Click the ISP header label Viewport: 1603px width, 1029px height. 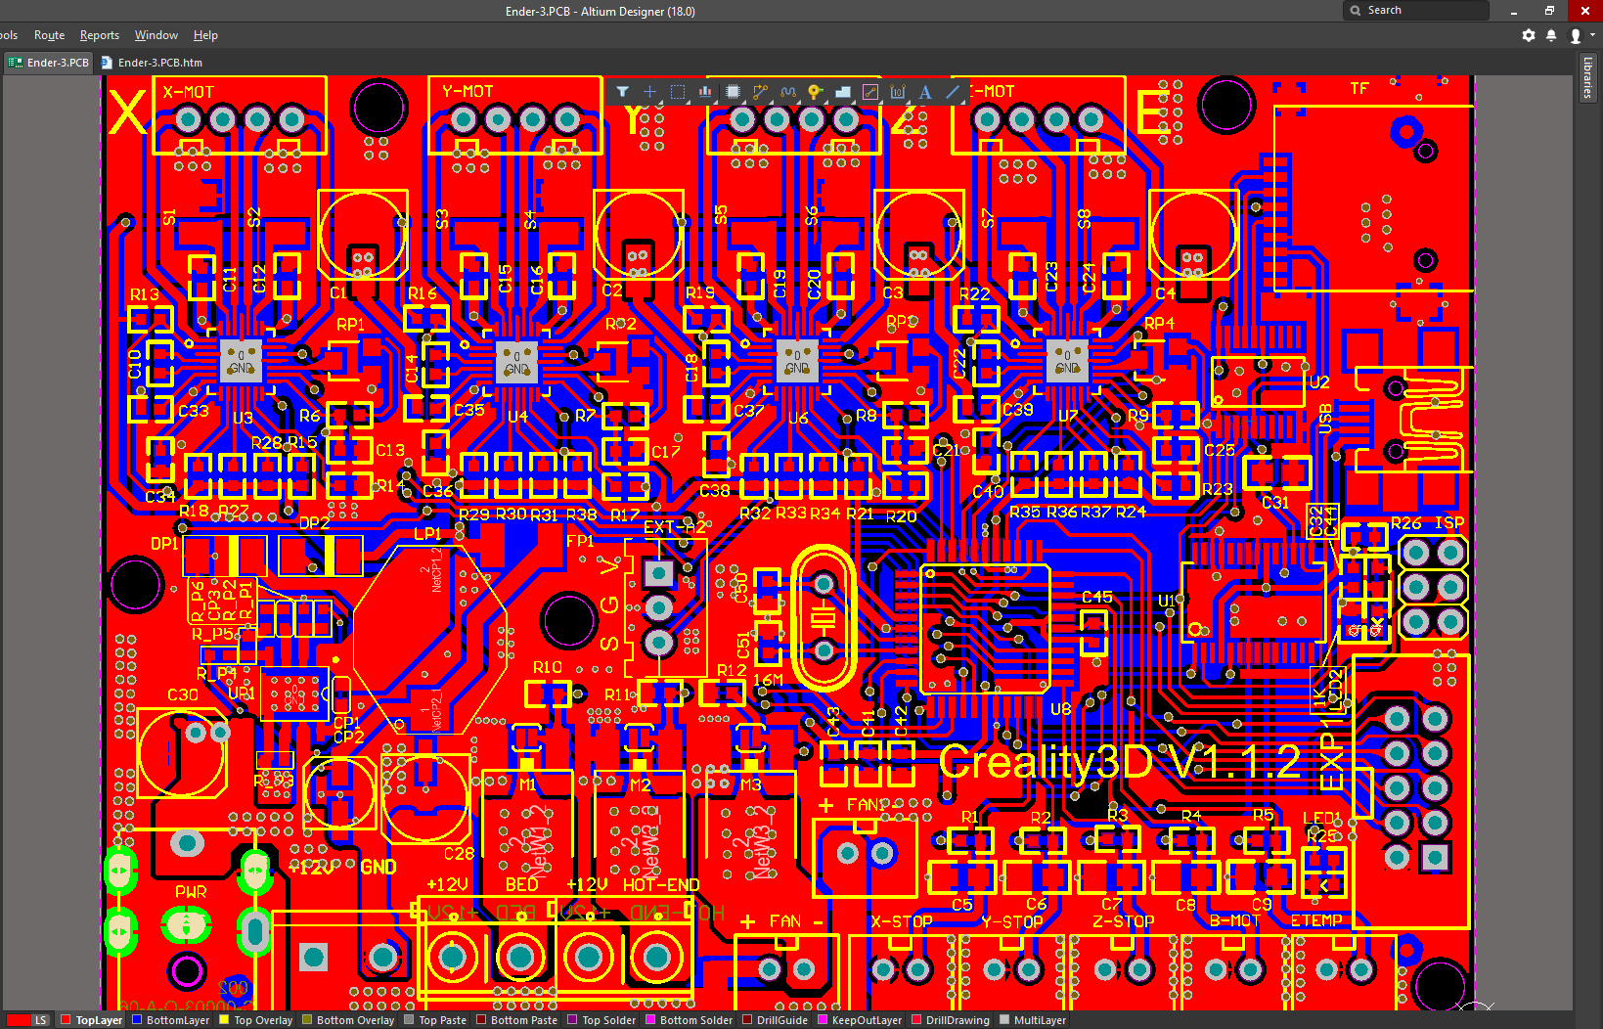pos(1449,523)
